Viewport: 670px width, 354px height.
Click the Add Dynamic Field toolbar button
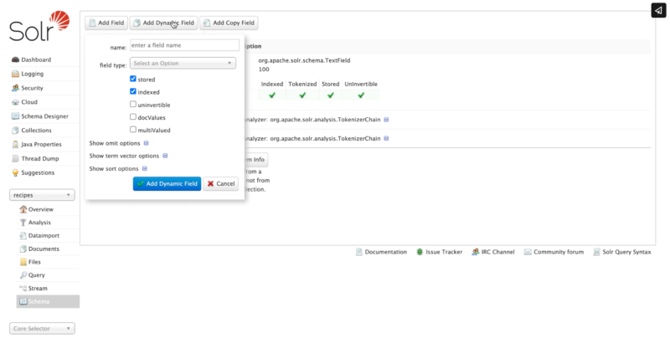pyautogui.click(x=163, y=23)
